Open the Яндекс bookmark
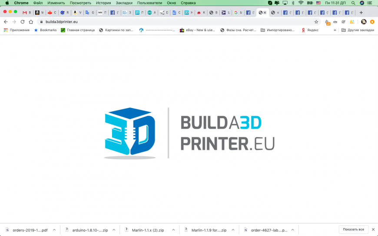Screen dimensions: 378x236 tap(310, 30)
